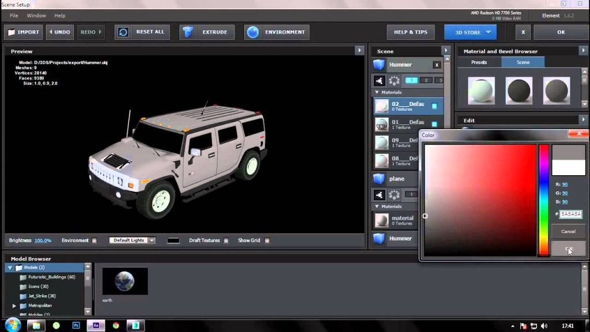Open the Window menu
This screenshot has height=332, width=590.
point(36,16)
